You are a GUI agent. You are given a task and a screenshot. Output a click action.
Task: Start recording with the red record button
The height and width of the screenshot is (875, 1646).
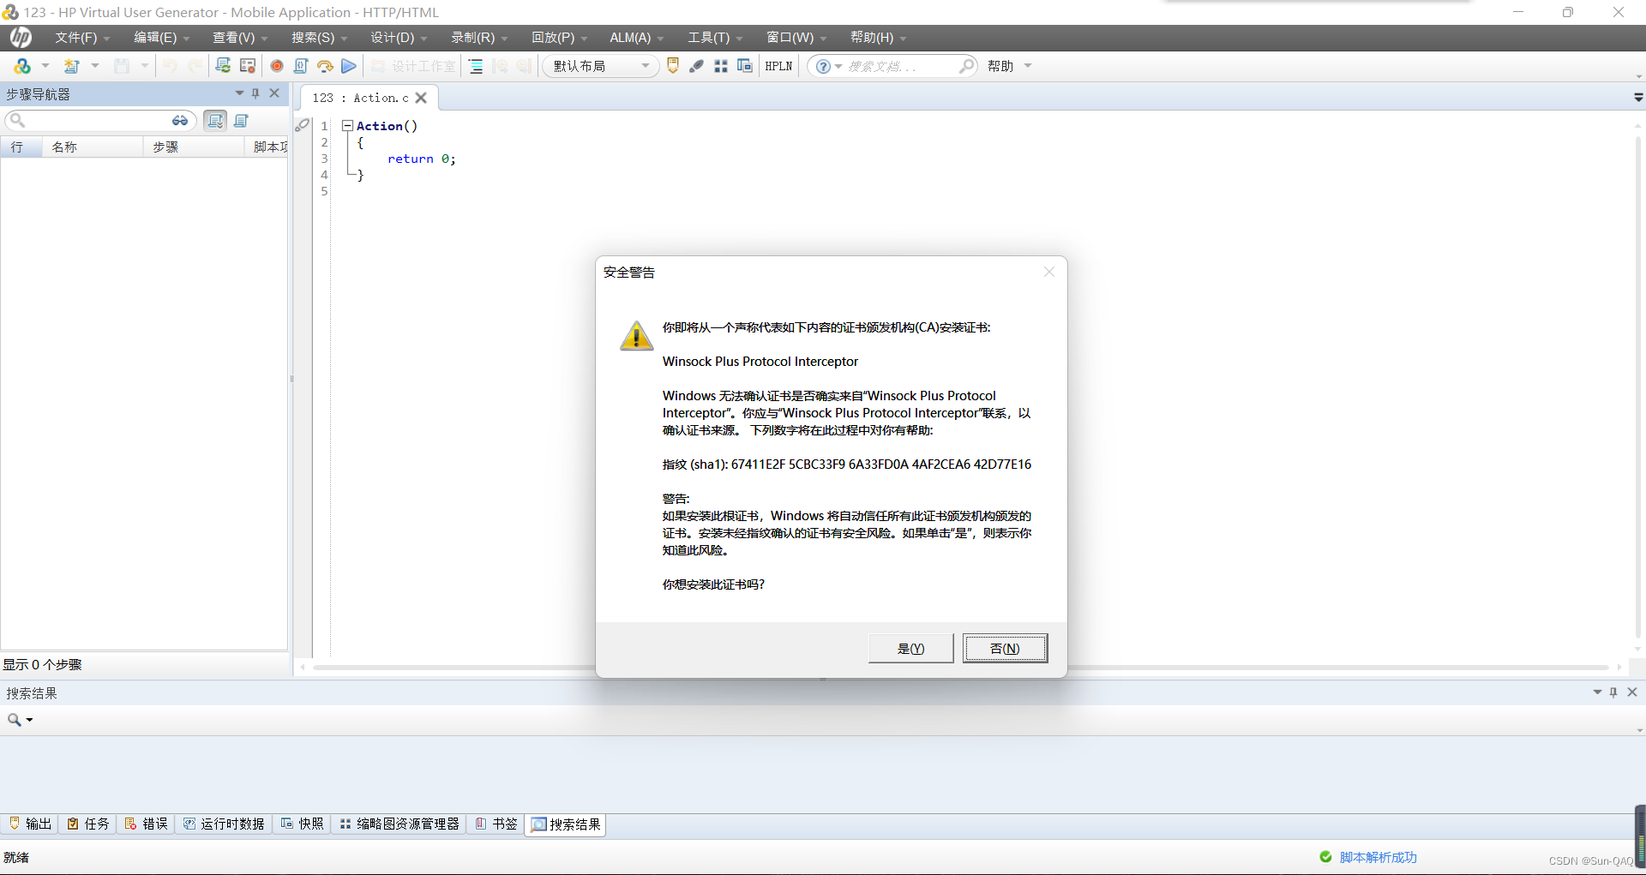277,66
